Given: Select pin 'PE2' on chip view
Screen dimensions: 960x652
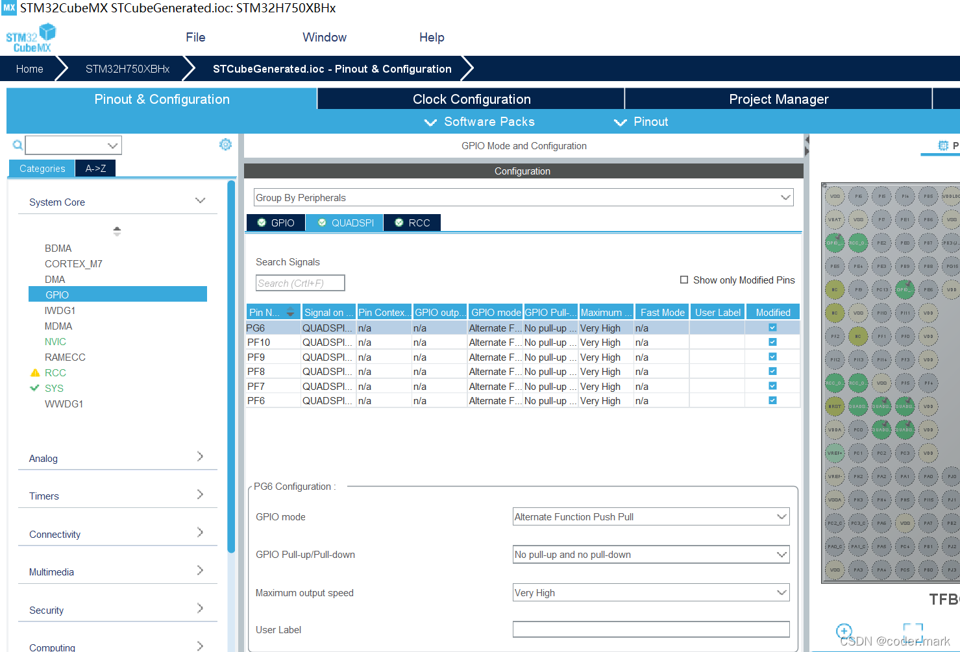Looking at the screenshot, I should coord(881,243).
